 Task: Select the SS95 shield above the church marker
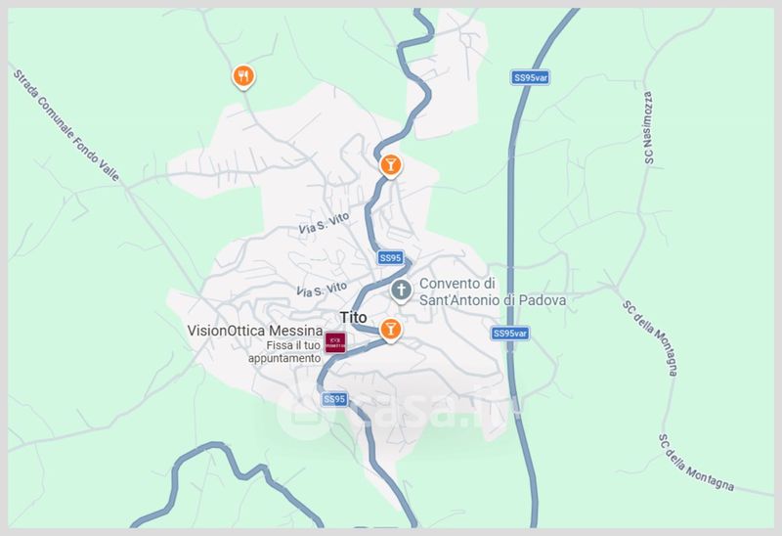point(390,257)
